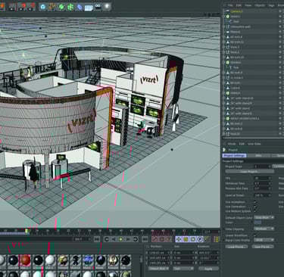The width and height of the screenshot is (284, 277).
Task: Click the FPS value field
Action: coord(263,178)
